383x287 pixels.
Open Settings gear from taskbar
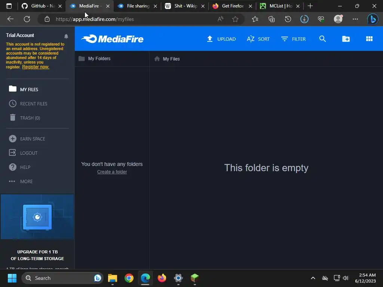click(x=178, y=278)
